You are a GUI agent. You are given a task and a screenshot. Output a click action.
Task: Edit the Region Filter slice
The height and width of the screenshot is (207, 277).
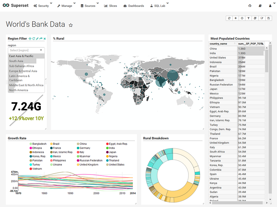tap(37, 39)
